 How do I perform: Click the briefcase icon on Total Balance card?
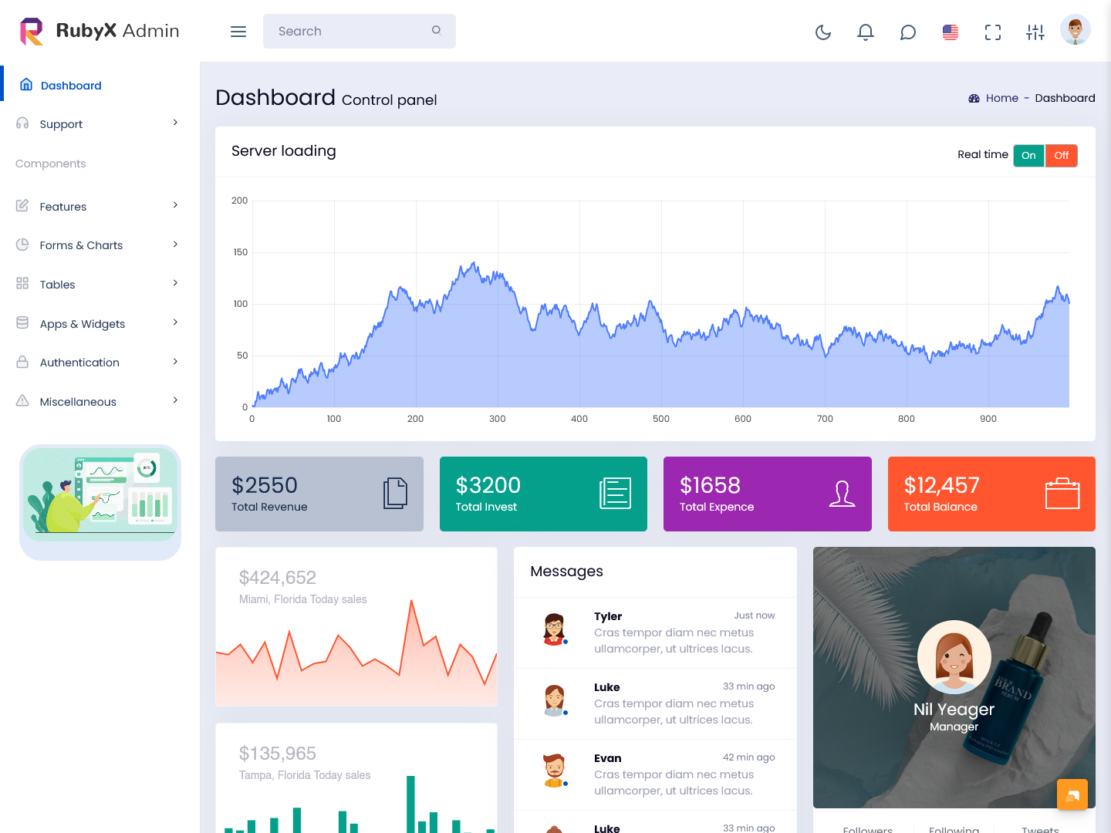[1063, 494]
